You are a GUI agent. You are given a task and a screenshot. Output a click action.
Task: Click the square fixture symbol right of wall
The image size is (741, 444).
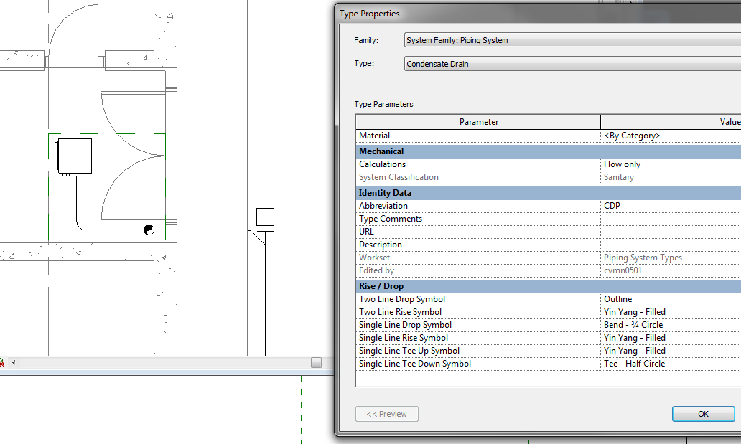pyautogui.click(x=265, y=217)
